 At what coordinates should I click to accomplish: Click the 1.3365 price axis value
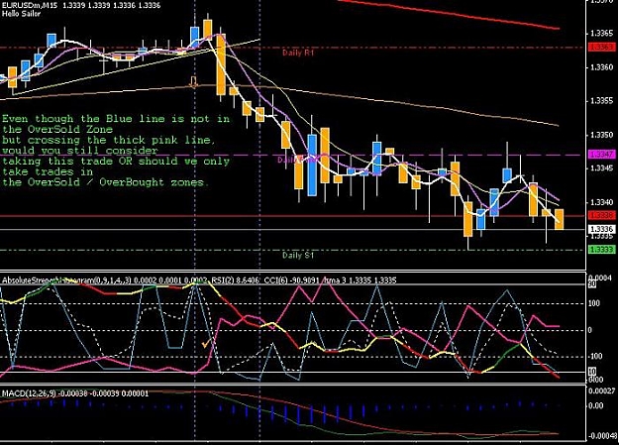click(x=601, y=34)
